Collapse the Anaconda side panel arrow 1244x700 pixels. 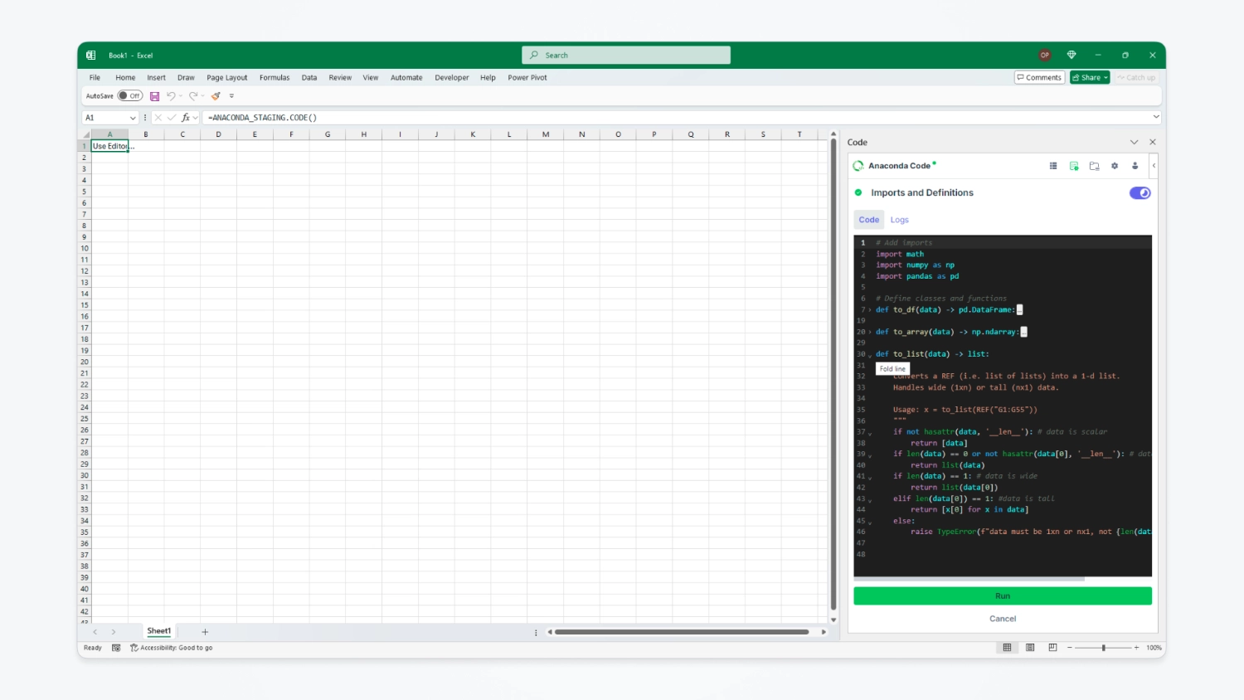[1154, 166]
